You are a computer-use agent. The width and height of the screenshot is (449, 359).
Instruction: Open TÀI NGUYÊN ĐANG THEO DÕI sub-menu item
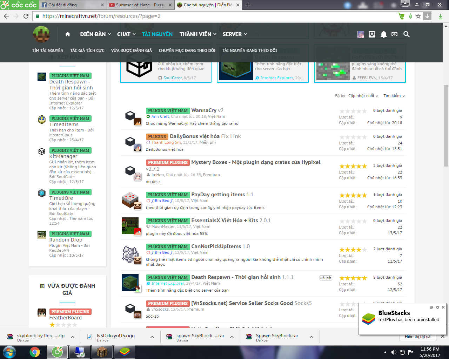tap(250, 50)
